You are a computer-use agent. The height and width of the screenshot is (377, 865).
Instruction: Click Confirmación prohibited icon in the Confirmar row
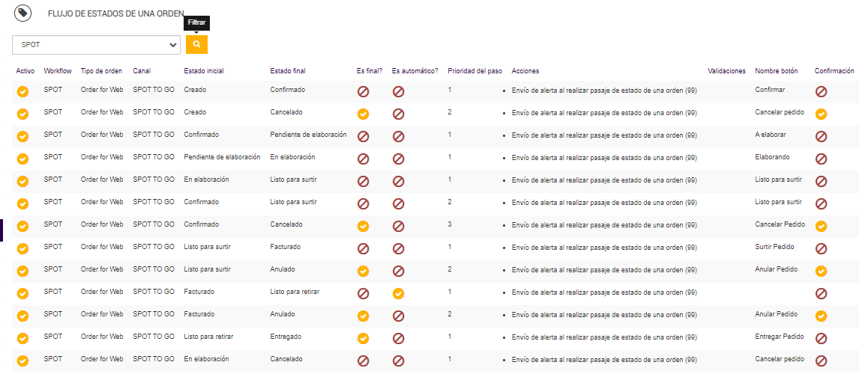point(821,92)
